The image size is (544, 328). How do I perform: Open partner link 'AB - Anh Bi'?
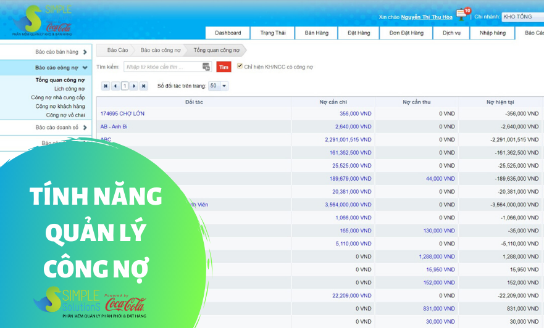[114, 127]
